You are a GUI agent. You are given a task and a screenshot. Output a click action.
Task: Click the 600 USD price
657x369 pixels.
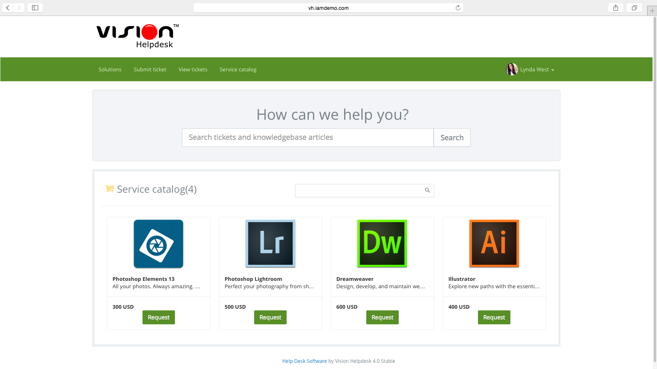(347, 307)
